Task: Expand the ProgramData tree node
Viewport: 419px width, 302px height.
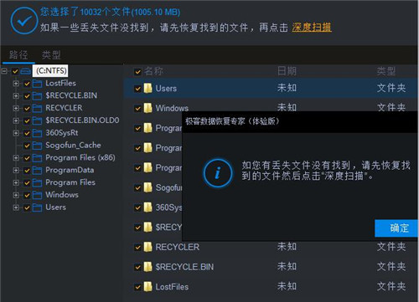Action: pos(16,170)
